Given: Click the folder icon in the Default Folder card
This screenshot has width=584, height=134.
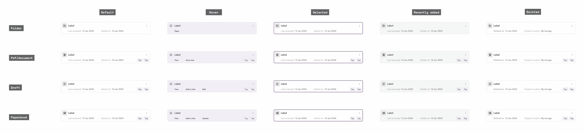Looking at the screenshot, I should pyautogui.click(x=65, y=26).
